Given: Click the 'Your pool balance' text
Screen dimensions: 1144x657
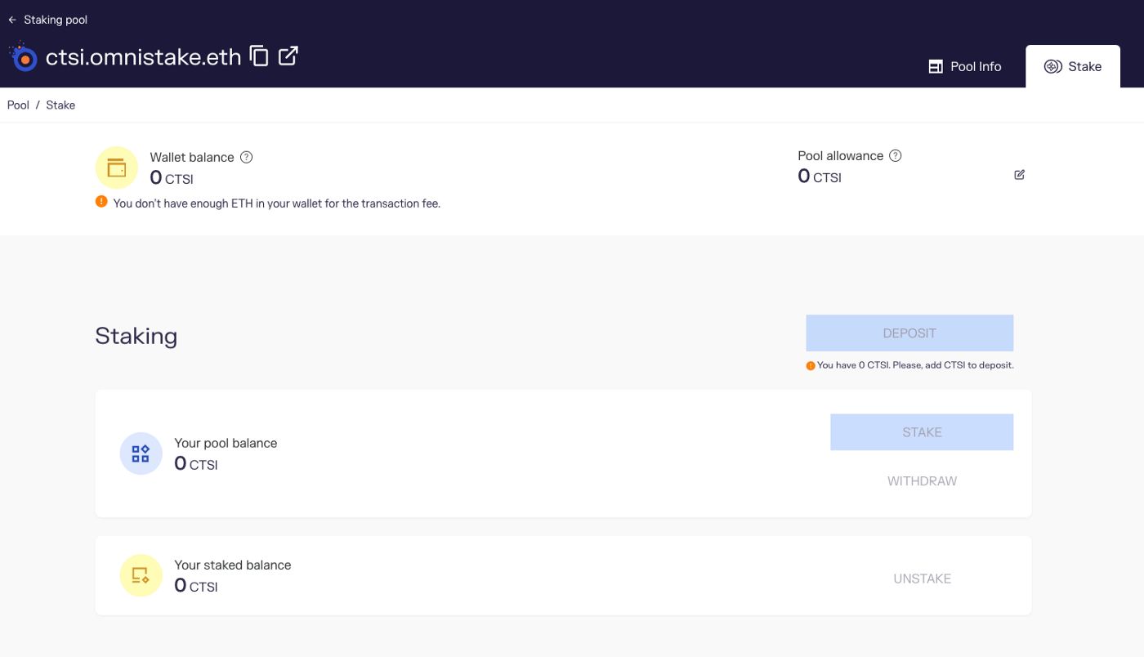Looking at the screenshot, I should [x=226, y=443].
